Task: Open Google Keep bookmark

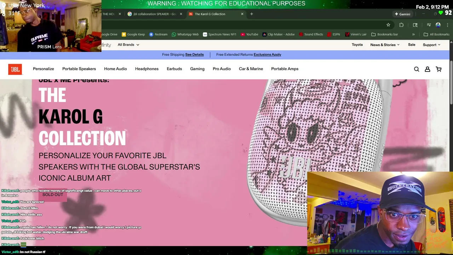Action: pos(133,34)
